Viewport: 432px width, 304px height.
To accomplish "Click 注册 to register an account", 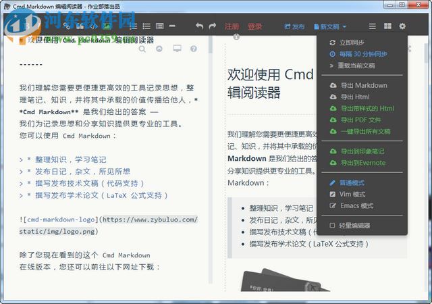I will click(232, 26).
